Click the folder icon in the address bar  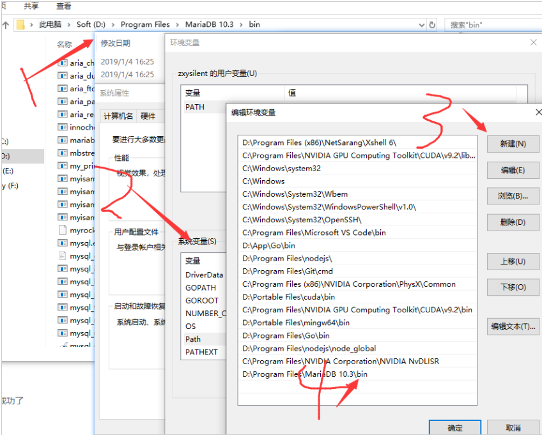(x=21, y=25)
